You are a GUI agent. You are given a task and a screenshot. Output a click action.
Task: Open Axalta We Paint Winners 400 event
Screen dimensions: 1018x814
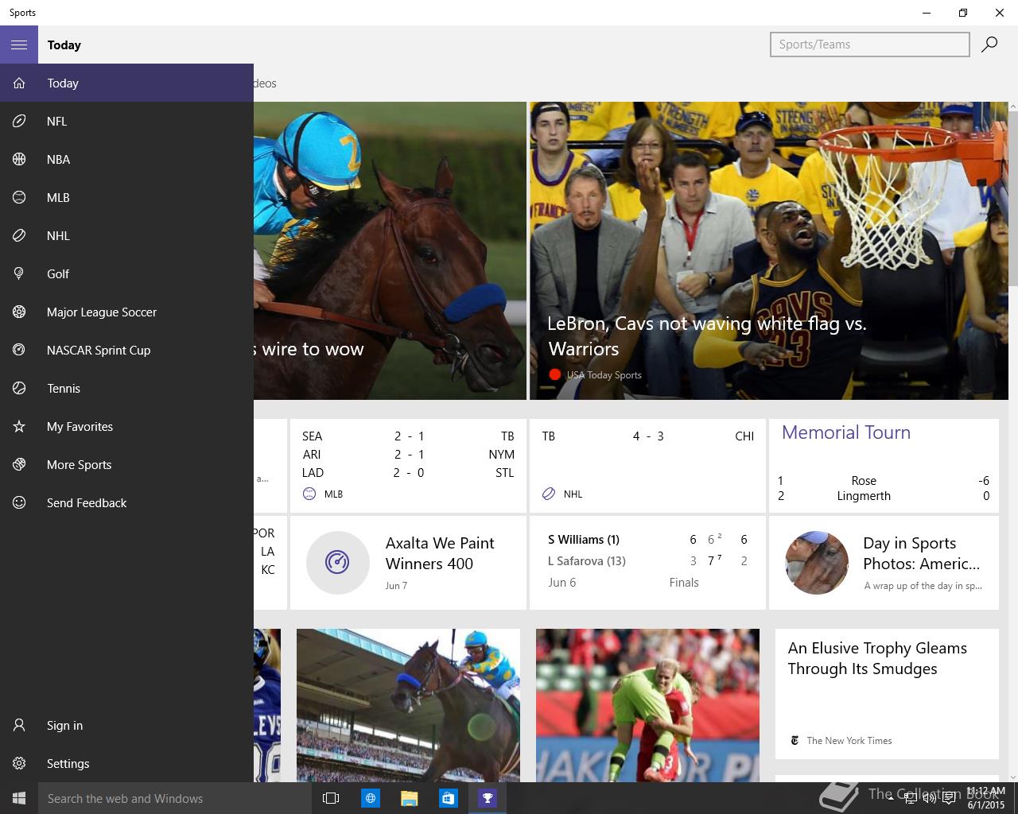pos(408,562)
